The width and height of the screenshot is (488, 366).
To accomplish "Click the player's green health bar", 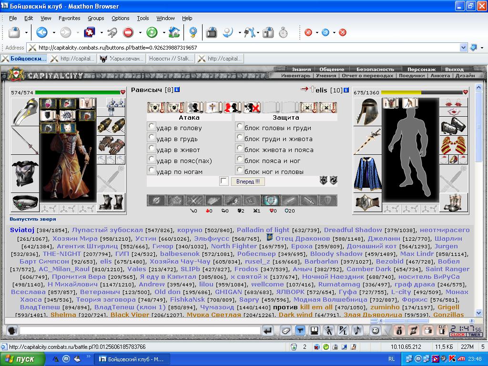I will 78,92.
